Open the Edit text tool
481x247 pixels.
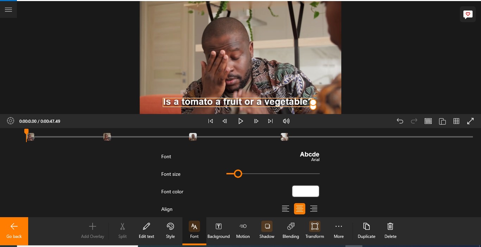pos(146,231)
